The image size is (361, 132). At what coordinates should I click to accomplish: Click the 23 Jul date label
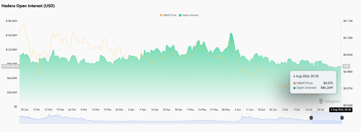(321, 110)
